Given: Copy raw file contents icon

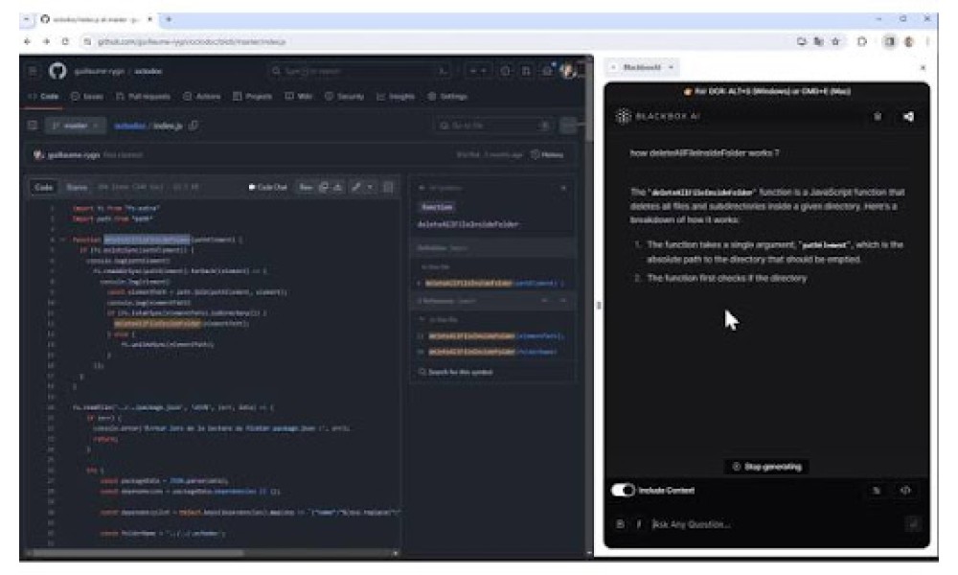Looking at the screenshot, I should (x=324, y=187).
